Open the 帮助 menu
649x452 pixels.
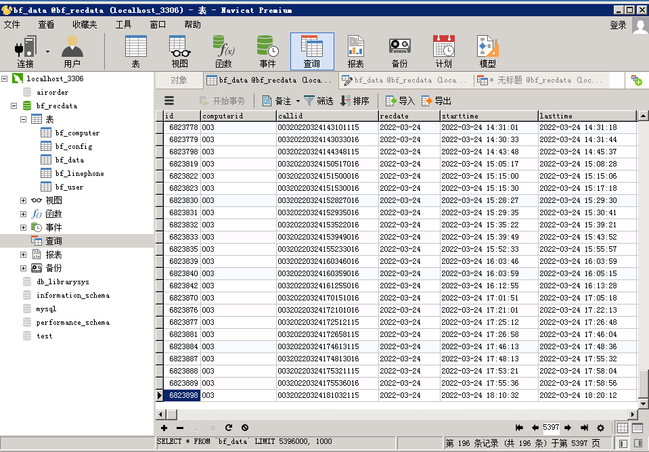point(192,25)
